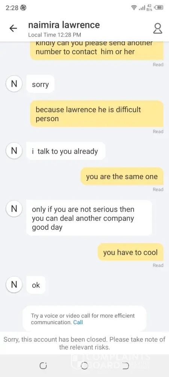Tap N avatar beside "only if you are not serious"
This screenshot has width=169, height=377.
click(x=14, y=208)
